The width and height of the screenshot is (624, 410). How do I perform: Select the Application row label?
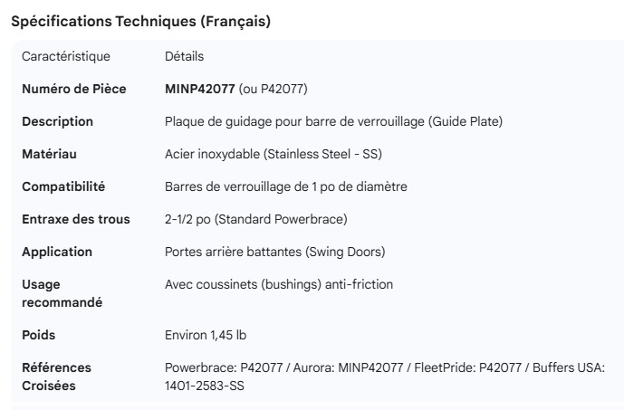point(57,252)
